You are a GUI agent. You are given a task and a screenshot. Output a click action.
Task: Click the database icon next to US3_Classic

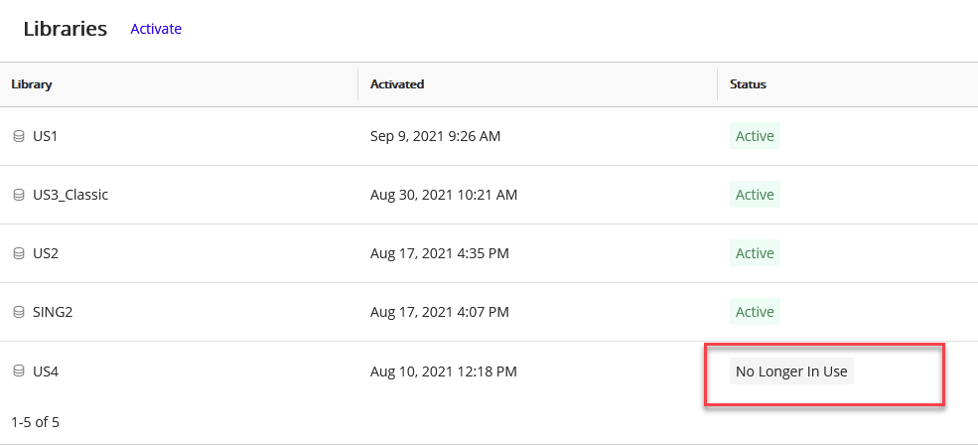tap(18, 195)
